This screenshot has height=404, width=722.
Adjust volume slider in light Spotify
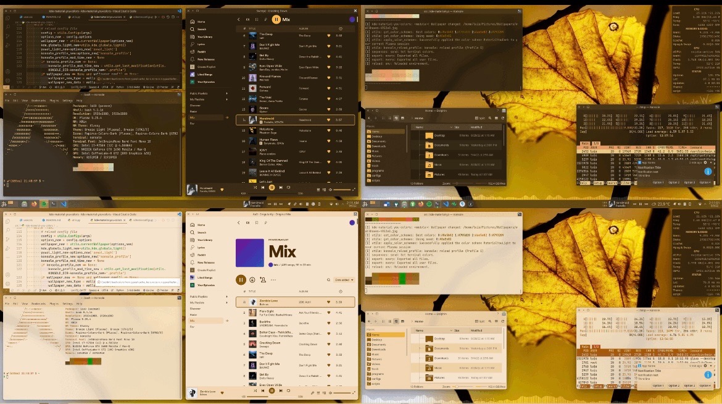point(342,393)
